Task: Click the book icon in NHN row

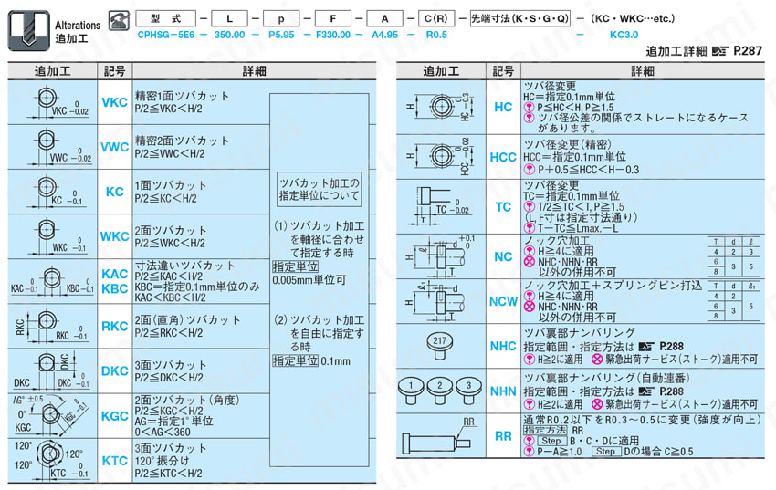Action: point(646,391)
